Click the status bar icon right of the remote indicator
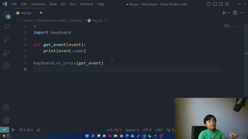 tap(13, 130)
